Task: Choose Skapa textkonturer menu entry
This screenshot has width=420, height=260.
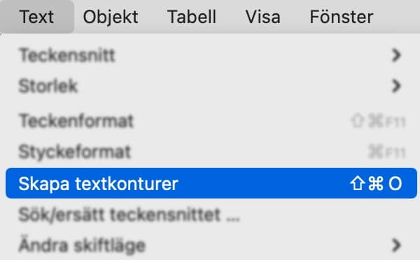Action: [x=211, y=183]
